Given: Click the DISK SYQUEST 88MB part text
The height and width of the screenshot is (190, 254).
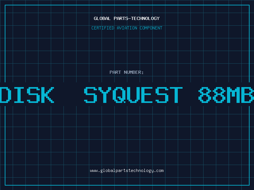Looking at the screenshot, I should point(127,95).
